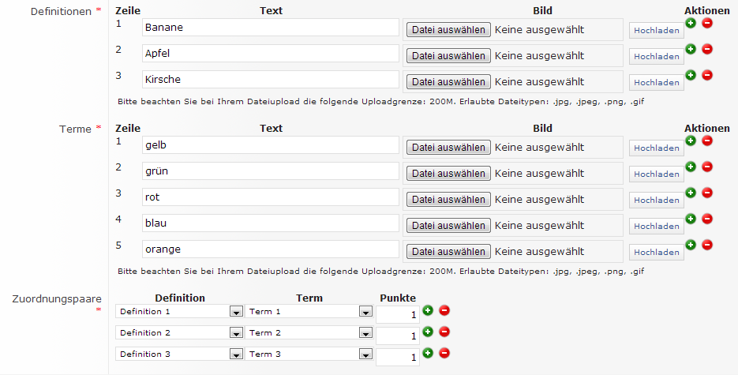Click the points field for Definition 2 pair
Screen dimensions: 738x375
[x=398, y=336]
